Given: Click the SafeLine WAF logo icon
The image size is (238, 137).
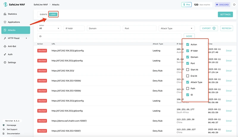Looking at the screenshot, I should point(6,5).
